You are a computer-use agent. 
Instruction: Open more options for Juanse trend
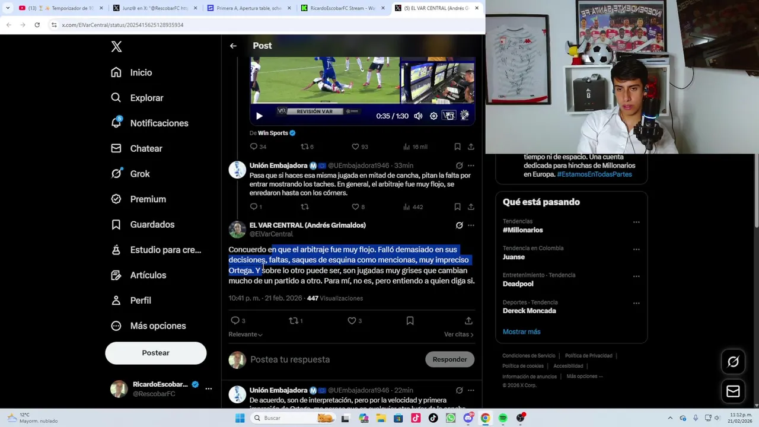(x=636, y=249)
